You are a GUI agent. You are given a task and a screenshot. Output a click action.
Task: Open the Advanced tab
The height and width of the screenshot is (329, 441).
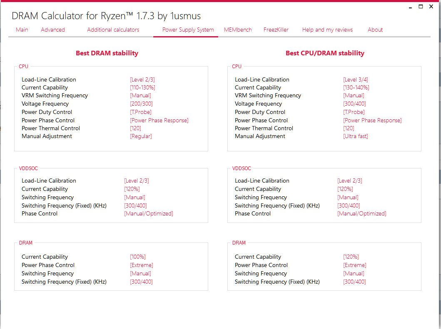tap(53, 30)
